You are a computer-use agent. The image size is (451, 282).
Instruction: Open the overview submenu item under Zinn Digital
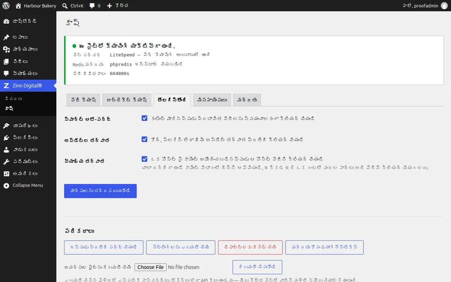tap(14, 99)
